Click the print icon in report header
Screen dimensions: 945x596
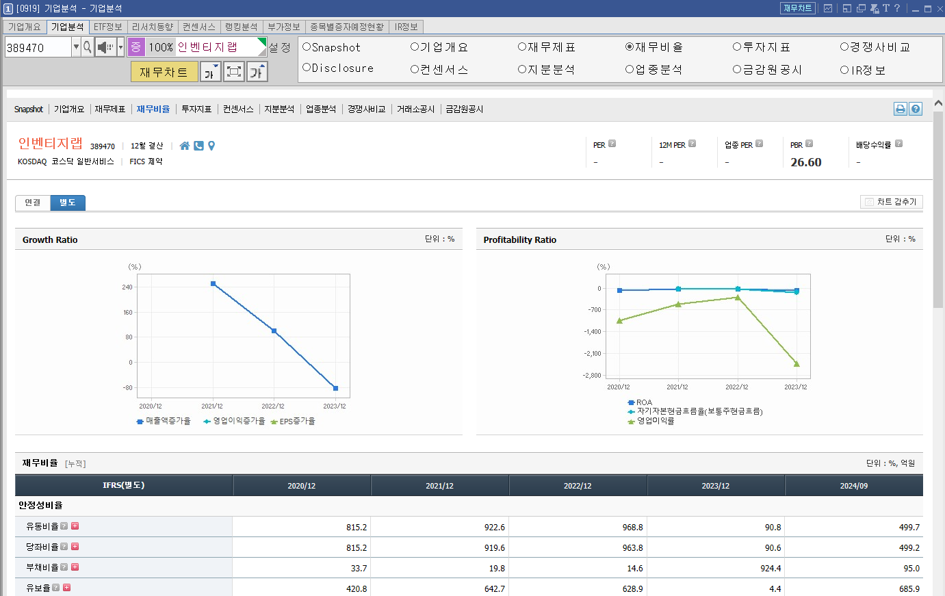(x=901, y=109)
